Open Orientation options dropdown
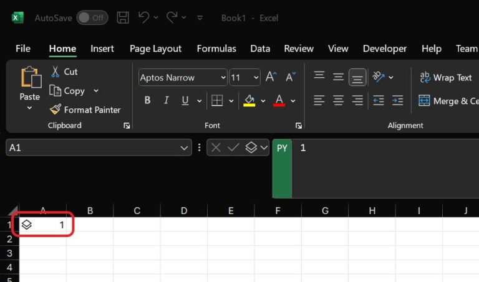The width and height of the screenshot is (479, 282). [391, 77]
